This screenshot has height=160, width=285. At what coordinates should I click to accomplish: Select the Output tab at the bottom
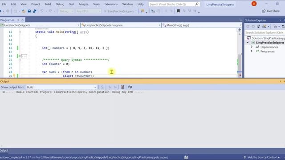4,150
